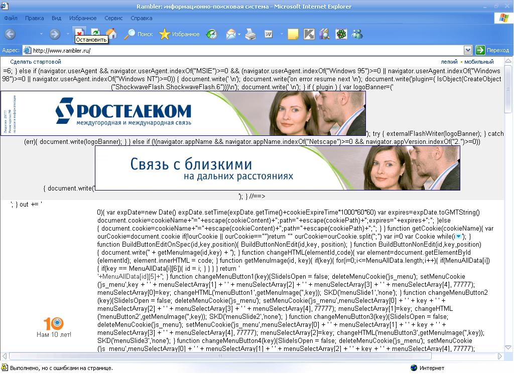Open the Mail button dropdown arrow
The height and width of the screenshot is (374, 514).
[x=239, y=34]
